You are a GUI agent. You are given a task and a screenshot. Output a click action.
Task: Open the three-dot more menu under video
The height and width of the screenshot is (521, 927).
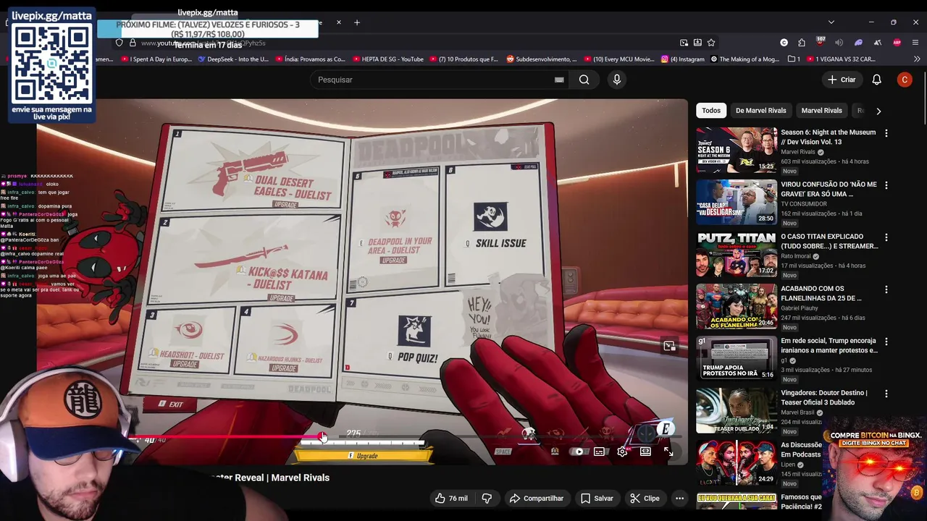(679, 498)
